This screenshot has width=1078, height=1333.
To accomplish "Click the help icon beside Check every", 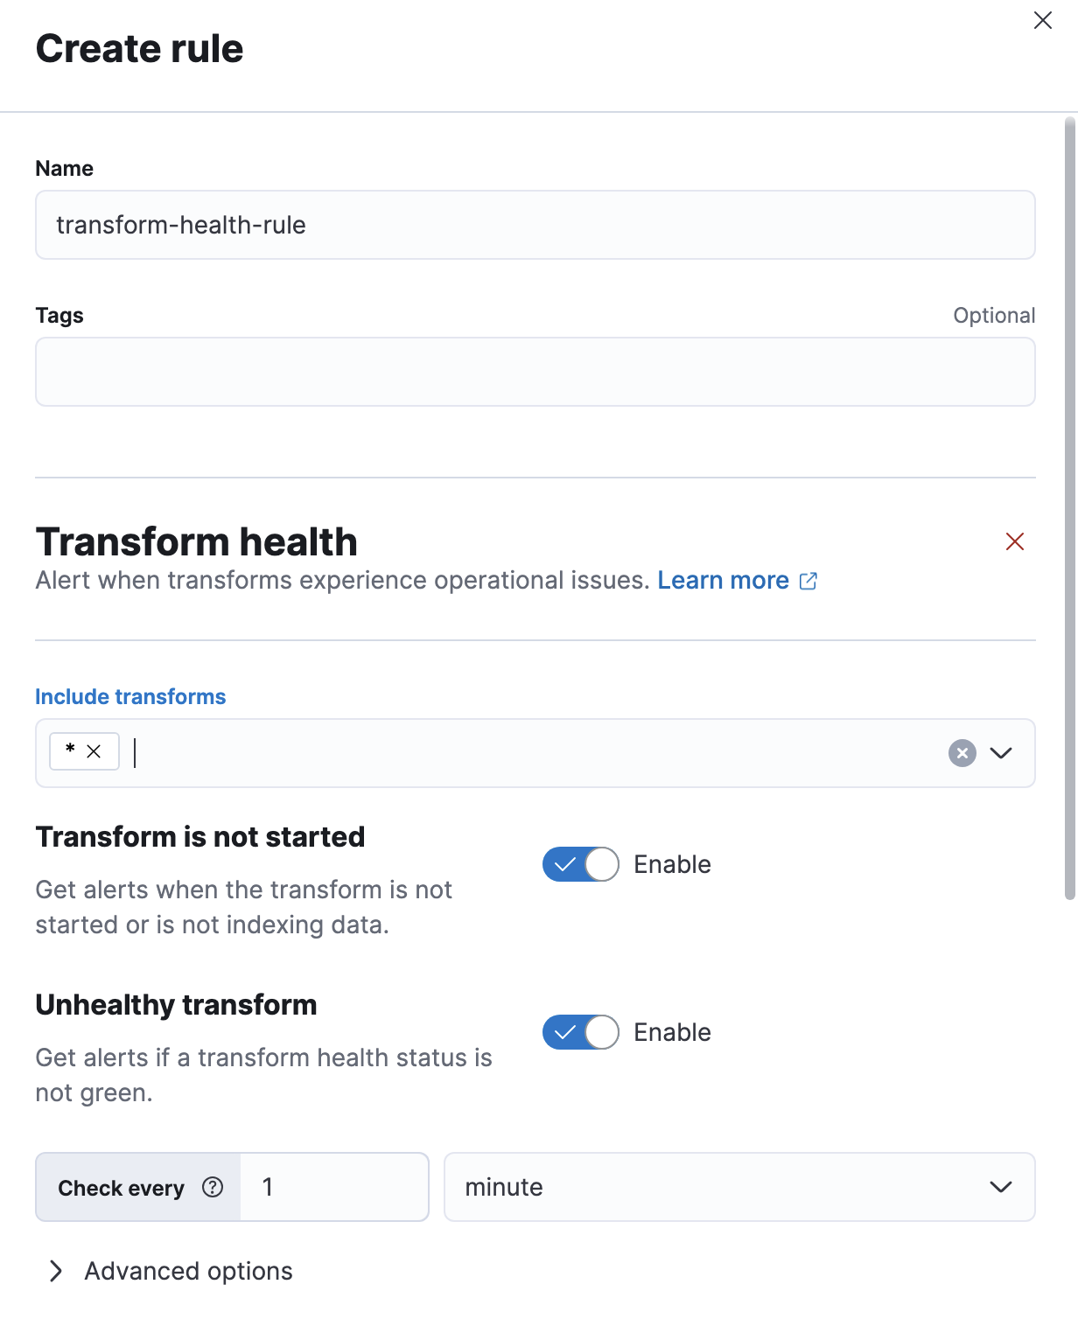I will (212, 1187).
